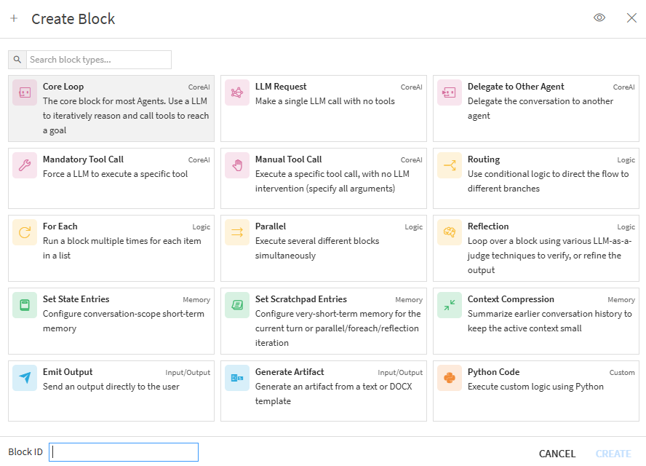Pick the Manual Tool Call hand icon
This screenshot has width=646, height=466.
[237, 165]
